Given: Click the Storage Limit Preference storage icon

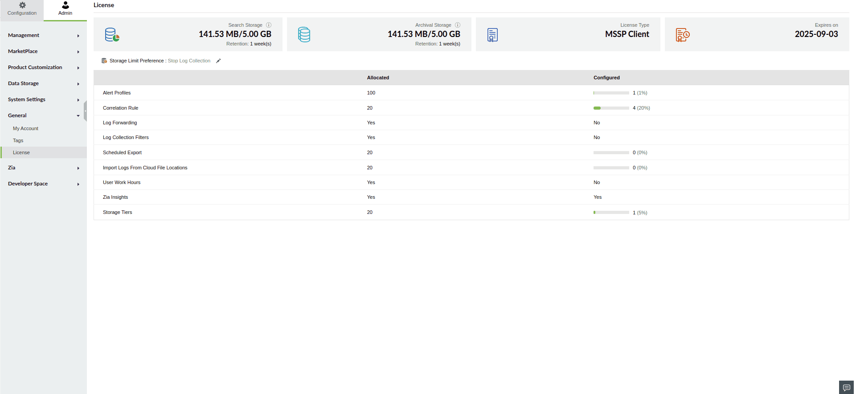Looking at the screenshot, I should coord(104,61).
